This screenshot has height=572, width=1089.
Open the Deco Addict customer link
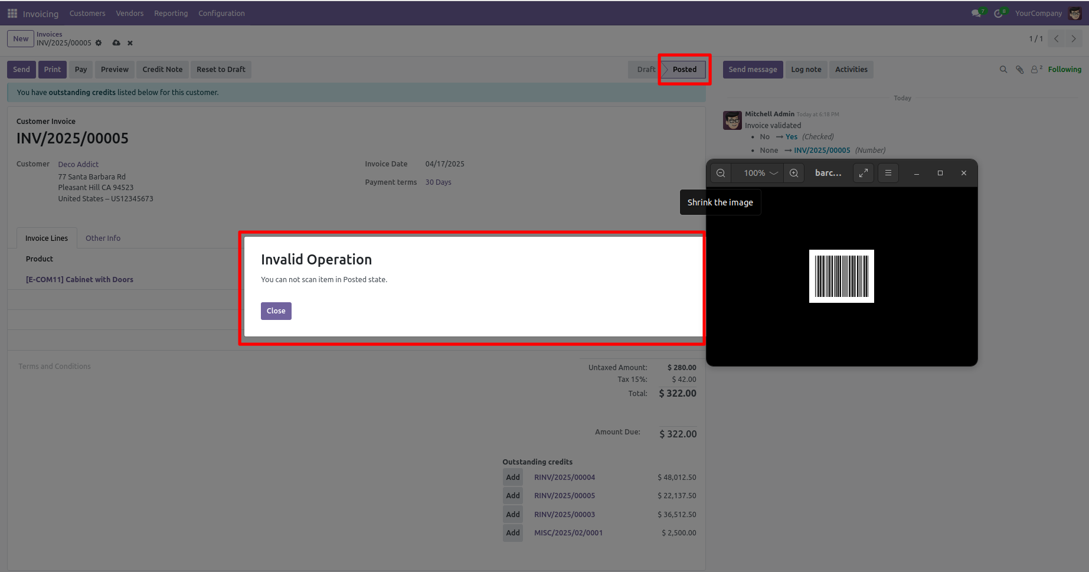tap(79, 165)
